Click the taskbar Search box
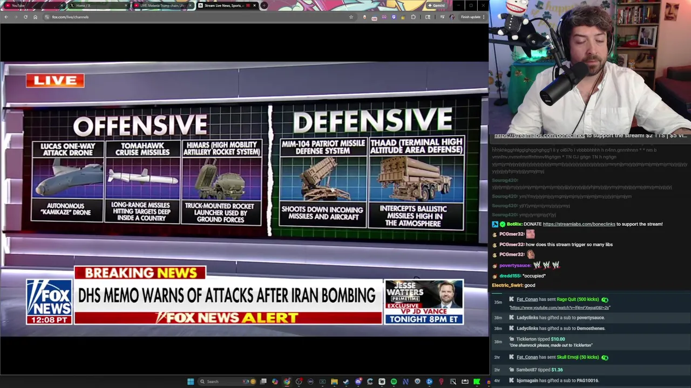Viewport: 691px width, 388px height. click(x=226, y=382)
